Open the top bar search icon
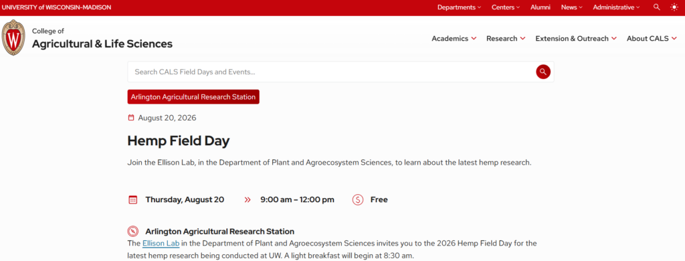Screen dimensions: 685x261 657,7
